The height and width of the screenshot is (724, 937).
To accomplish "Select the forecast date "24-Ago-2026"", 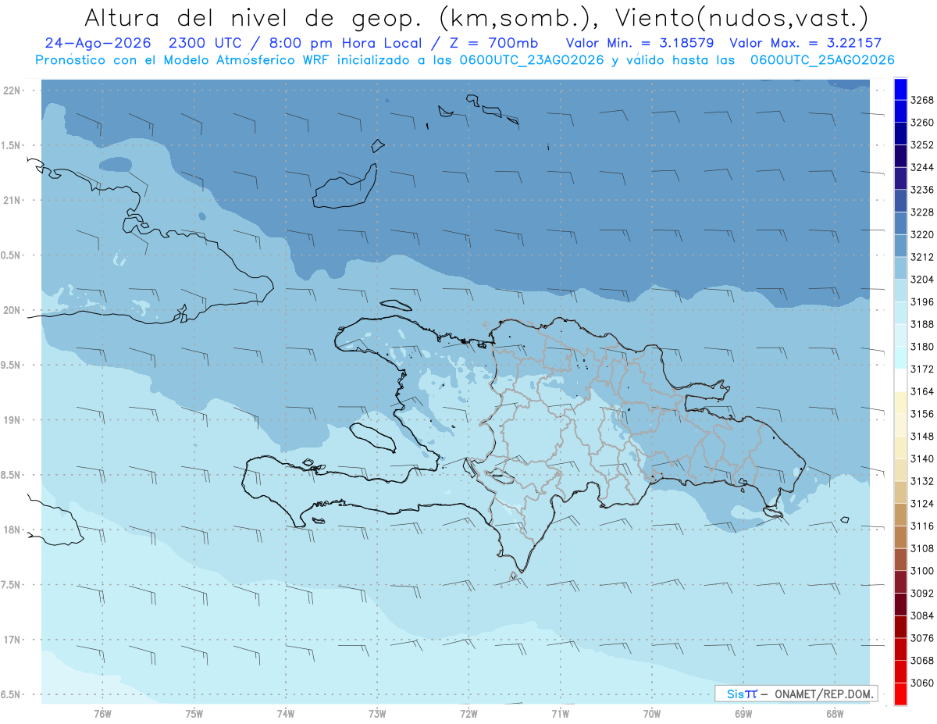I will tap(98, 43).
